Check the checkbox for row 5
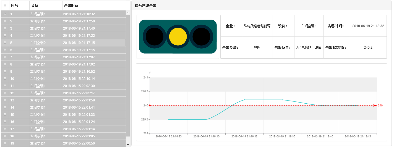The image size is (394, 147). coord(5,43)
